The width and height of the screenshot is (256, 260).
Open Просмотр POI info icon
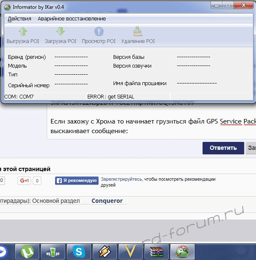99,32
